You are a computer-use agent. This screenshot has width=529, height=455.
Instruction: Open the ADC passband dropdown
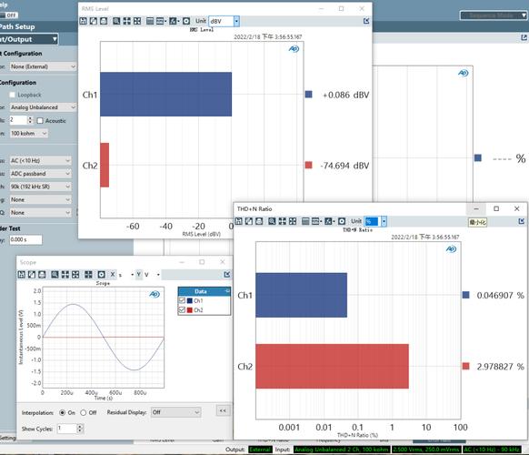point(40,174)
